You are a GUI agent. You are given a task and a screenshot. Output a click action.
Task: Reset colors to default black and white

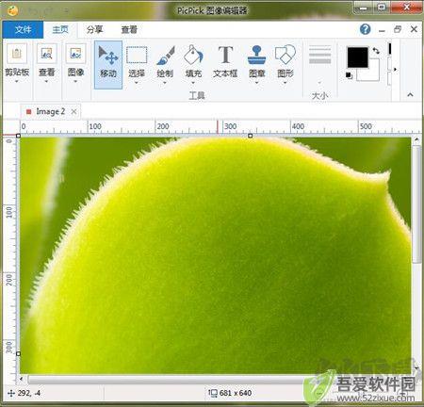click(x=349, y=75)
